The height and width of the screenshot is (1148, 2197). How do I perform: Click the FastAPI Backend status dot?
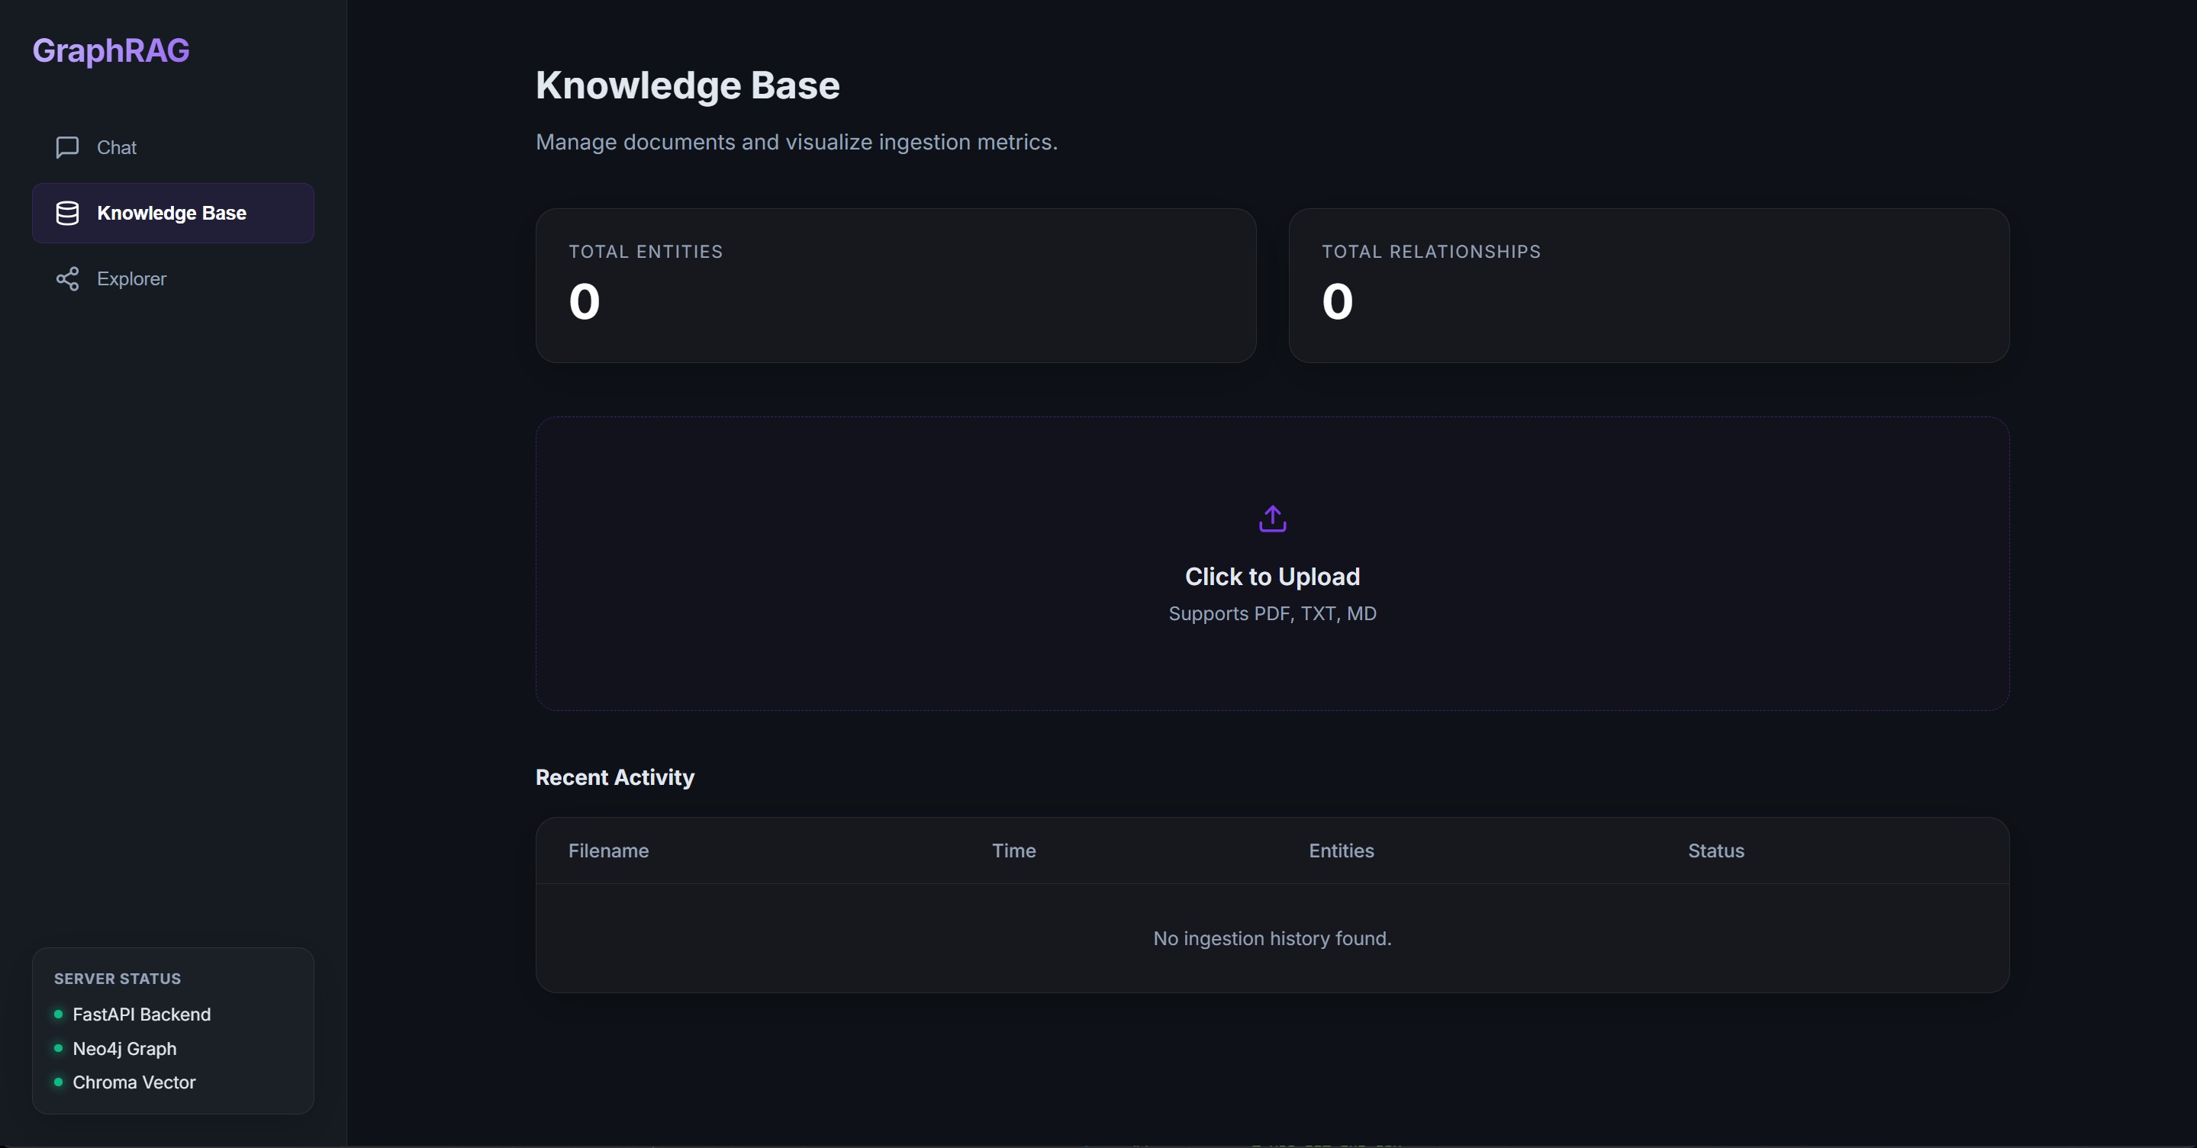click(x=58, y=1013)
